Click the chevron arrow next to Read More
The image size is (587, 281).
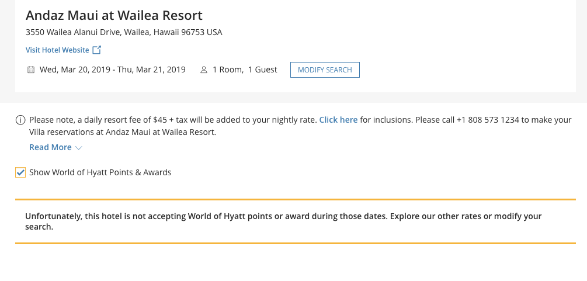tap(79, 148)
